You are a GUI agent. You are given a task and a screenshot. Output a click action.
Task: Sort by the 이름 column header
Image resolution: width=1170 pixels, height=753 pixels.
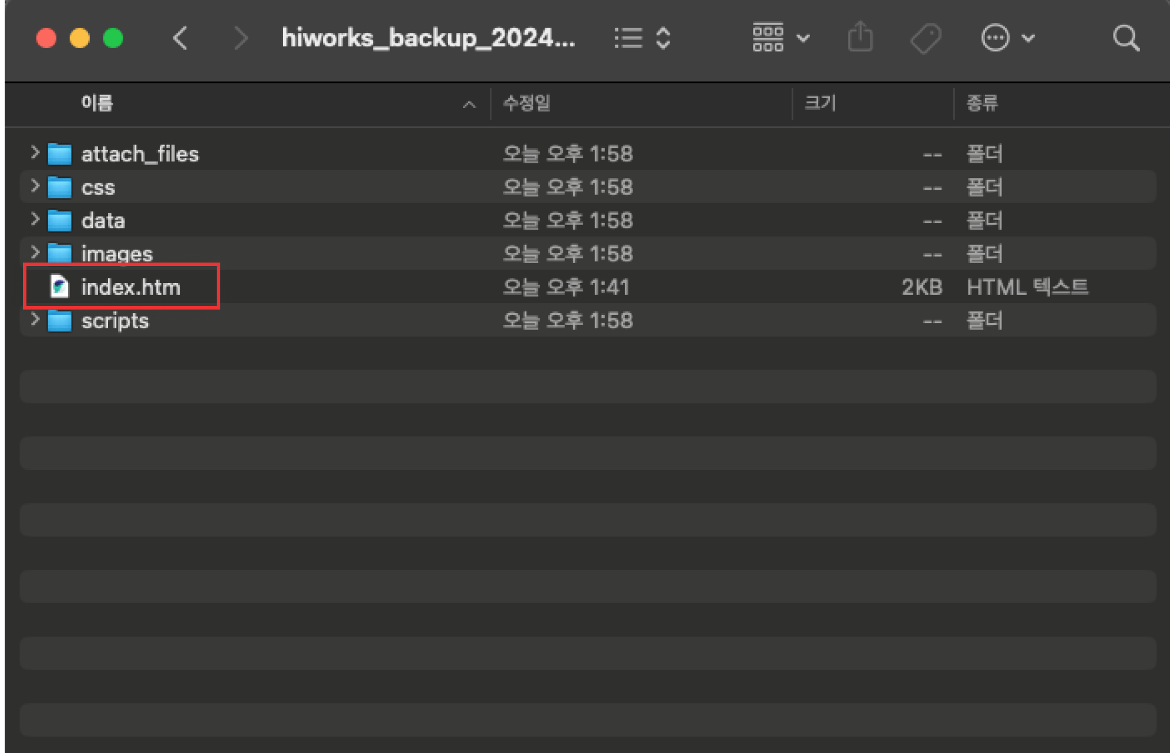pos(97,103)
